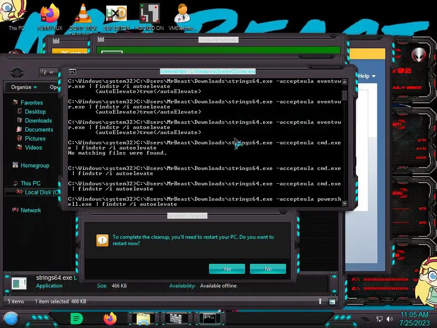Open Documents under Favorites

(x=39, y=129)
